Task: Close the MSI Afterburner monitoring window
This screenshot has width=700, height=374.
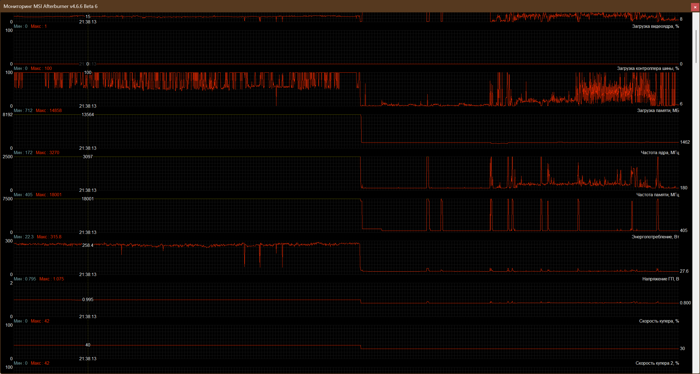Action: 695,7
